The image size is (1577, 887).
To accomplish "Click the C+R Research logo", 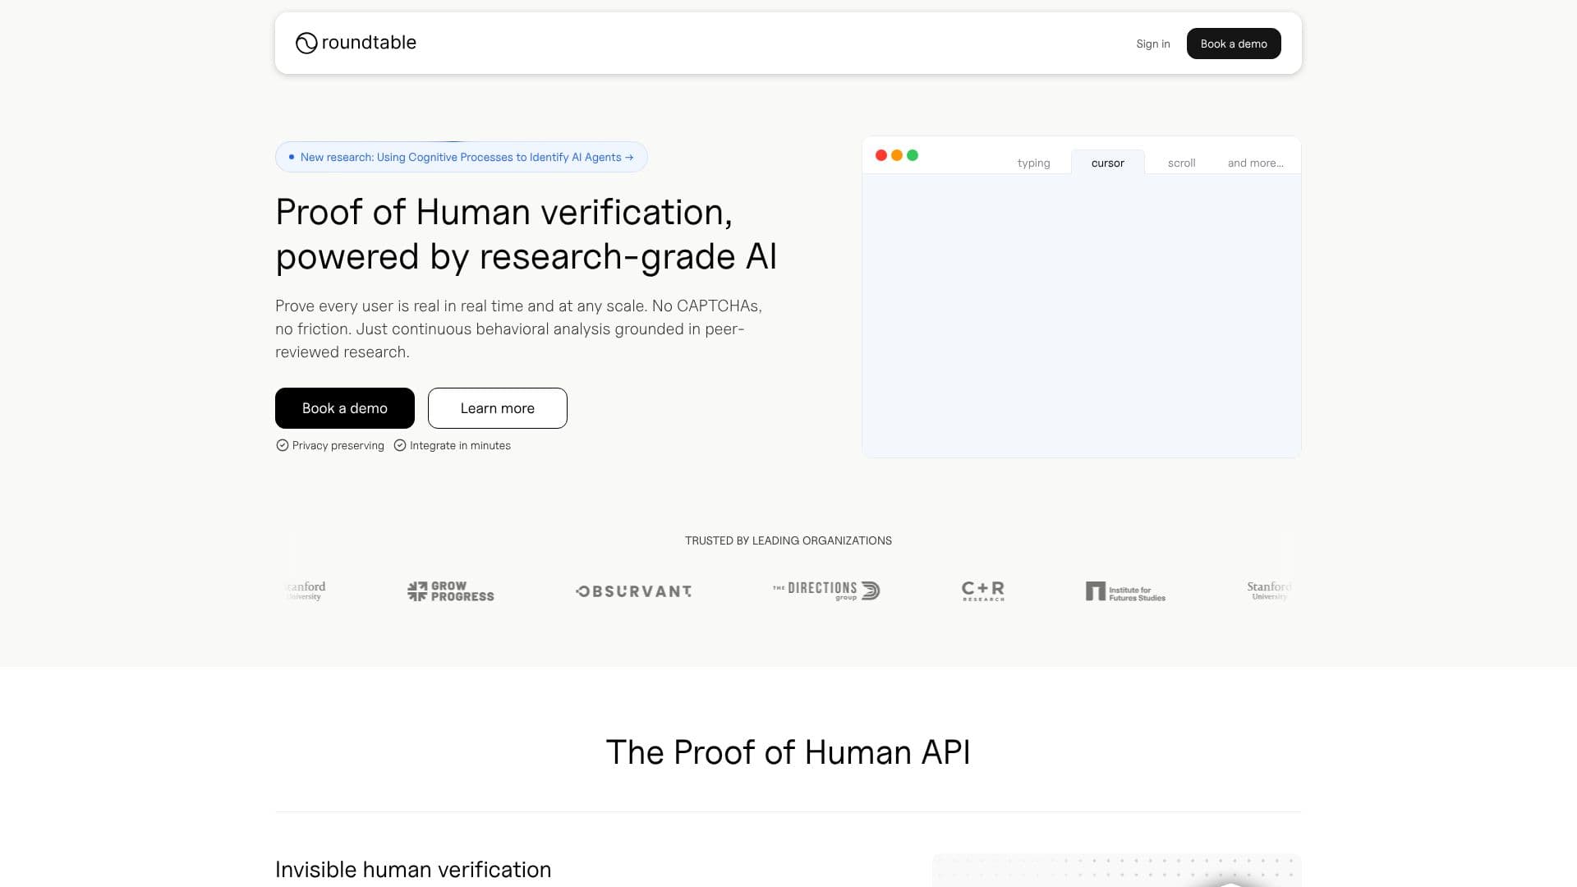I will (x=983, y=591).
